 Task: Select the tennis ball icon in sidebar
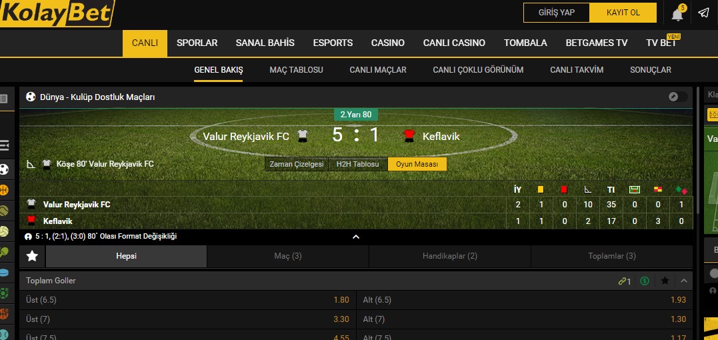[4, 211]
